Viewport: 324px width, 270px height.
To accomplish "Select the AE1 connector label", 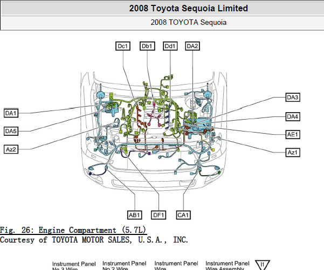I will point(293,135).
